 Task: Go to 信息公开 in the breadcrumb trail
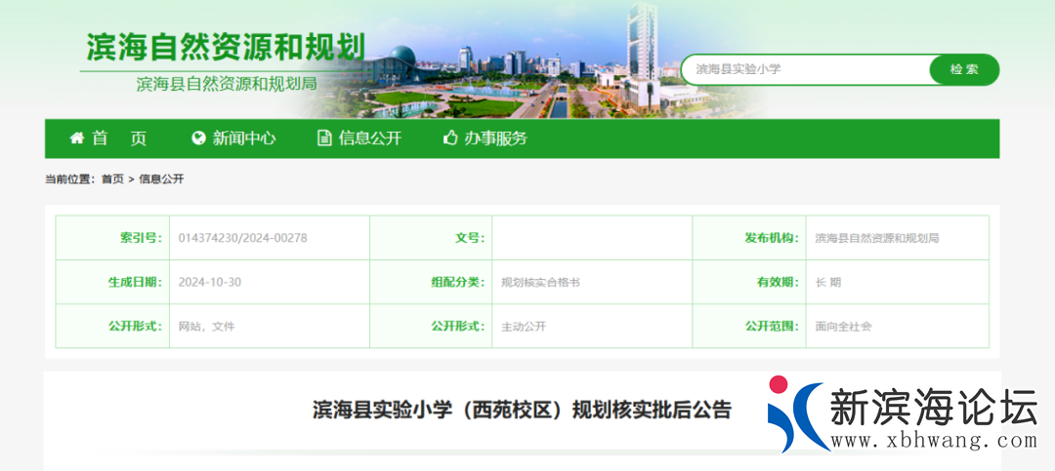coord(161,179)
